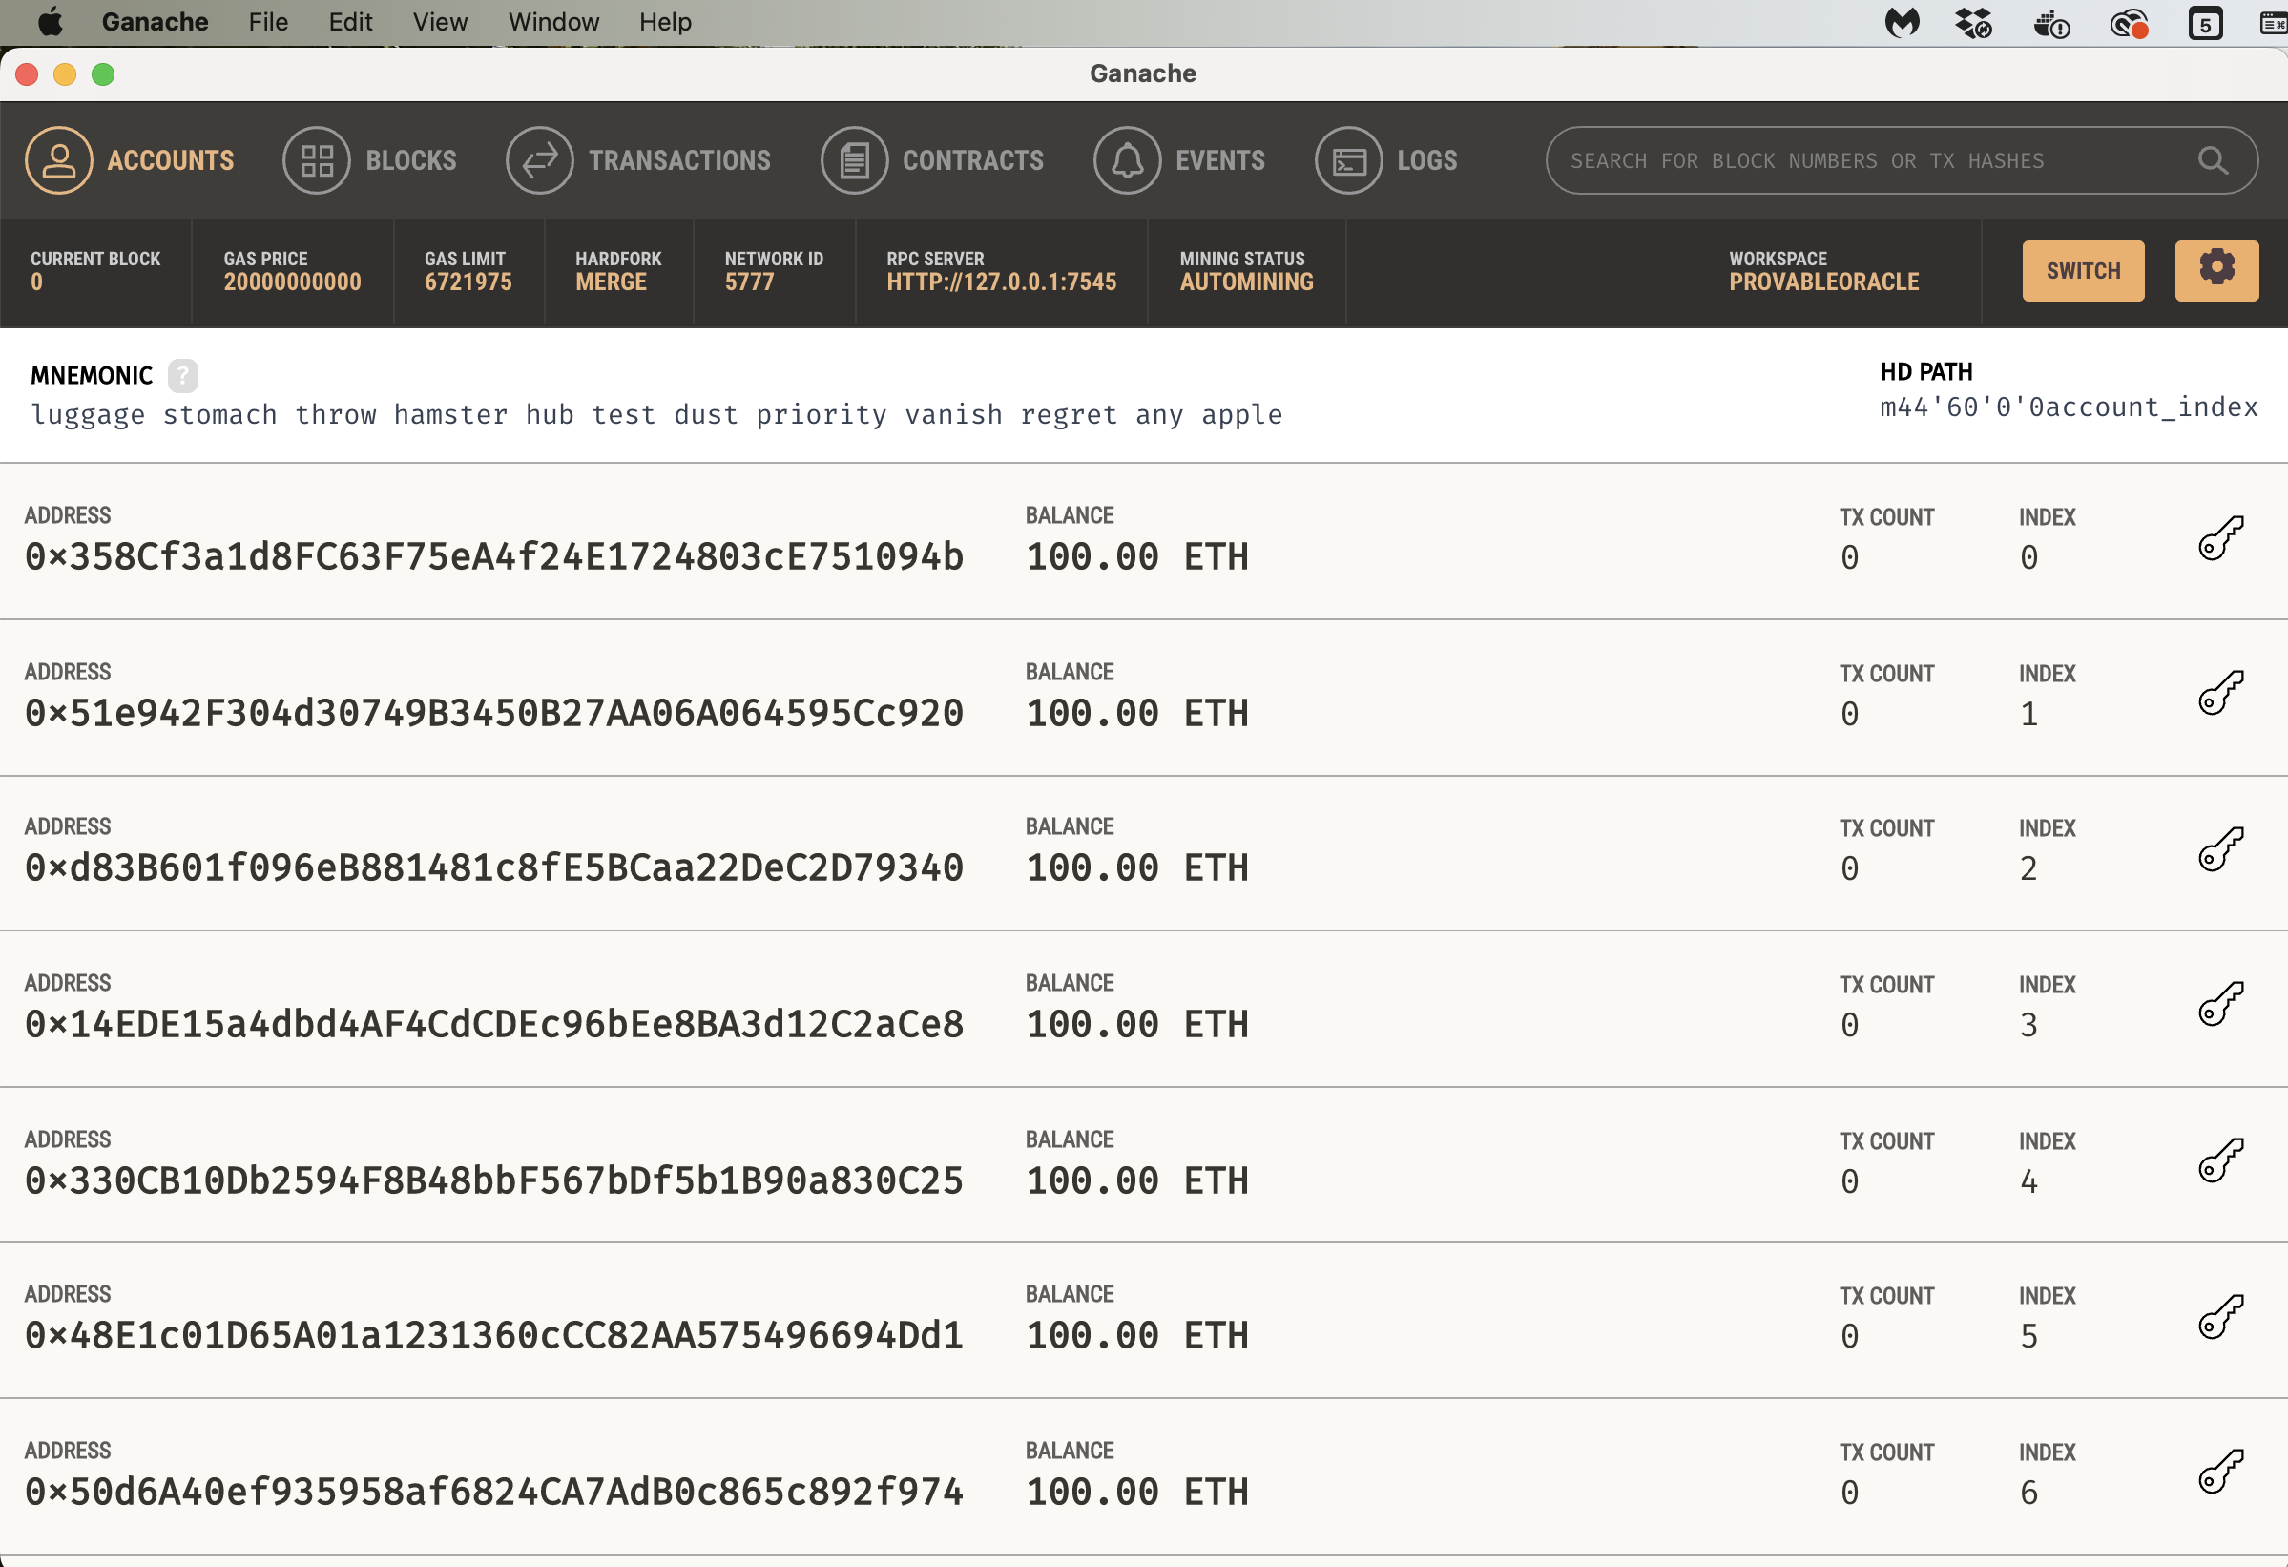Screen dimensions: 2288x1567
Task: Open the View menu
Action: 439,22
